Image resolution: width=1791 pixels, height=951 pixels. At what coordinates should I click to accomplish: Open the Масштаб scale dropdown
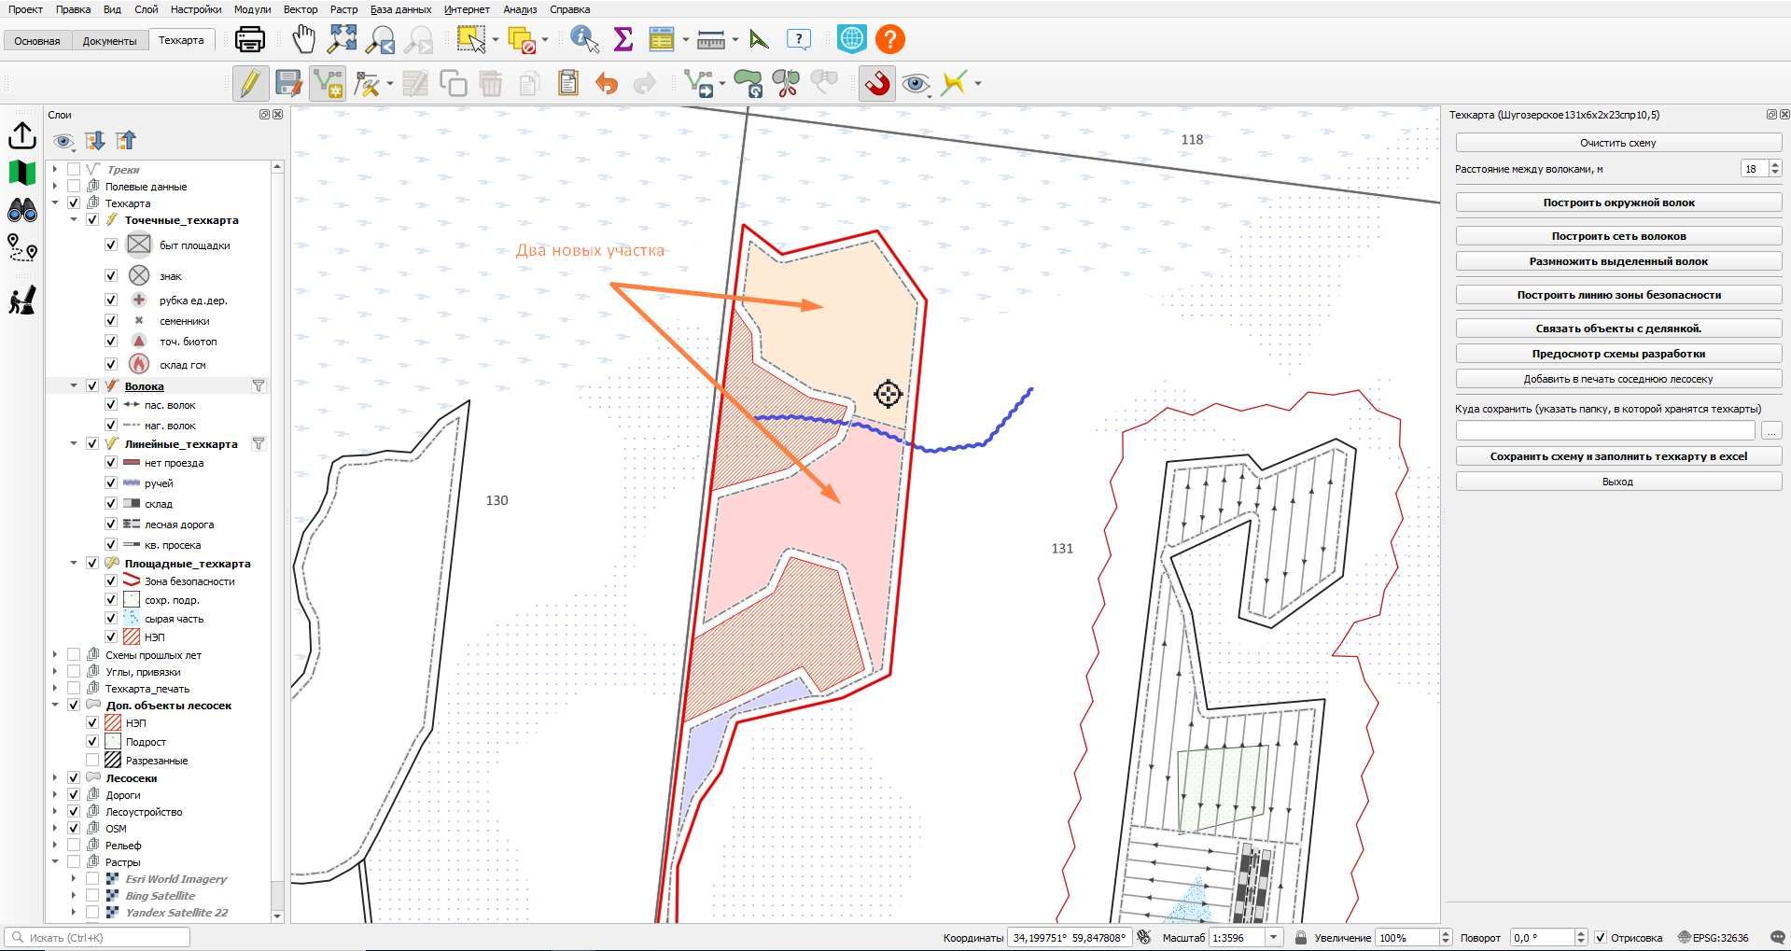tap(1274, 938)
